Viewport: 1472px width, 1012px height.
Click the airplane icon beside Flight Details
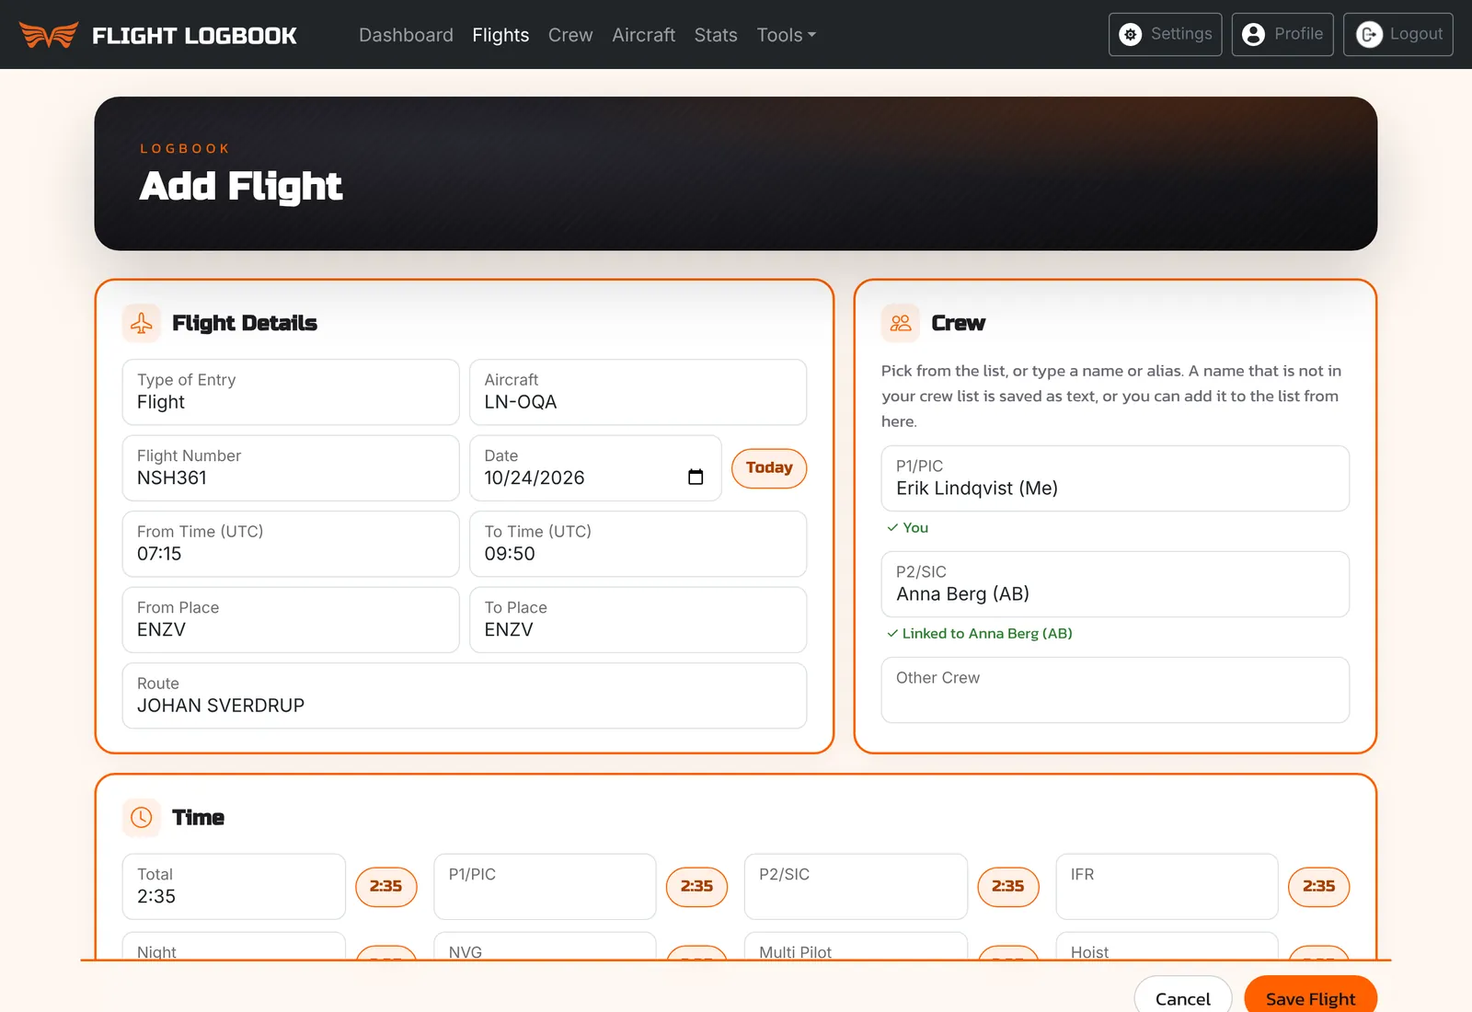[x=142, y=323]
